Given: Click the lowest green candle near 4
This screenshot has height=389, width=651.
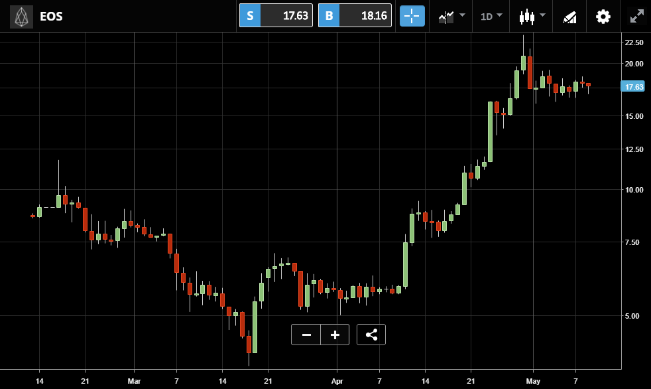Looking at the screenshot, I should click(255, 327).
